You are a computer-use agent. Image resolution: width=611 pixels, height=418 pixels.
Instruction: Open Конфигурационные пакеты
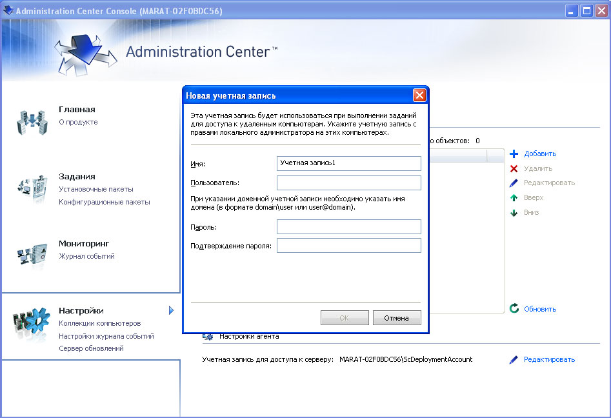[105, 202]
